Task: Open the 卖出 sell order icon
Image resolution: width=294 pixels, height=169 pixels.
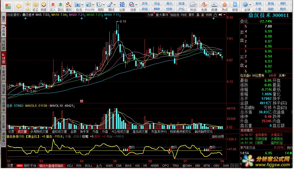Action: (61, 6)
